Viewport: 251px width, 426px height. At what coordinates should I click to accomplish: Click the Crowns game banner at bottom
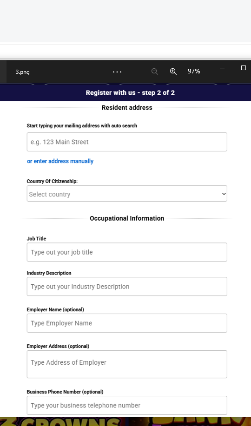[x=125, y=422]
